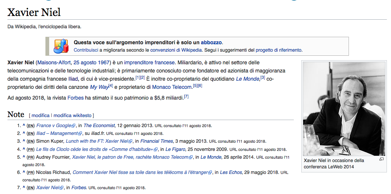The image size is (391, 194).
Task: Click the caret back-link of note 2
Action: click(24, 133)
